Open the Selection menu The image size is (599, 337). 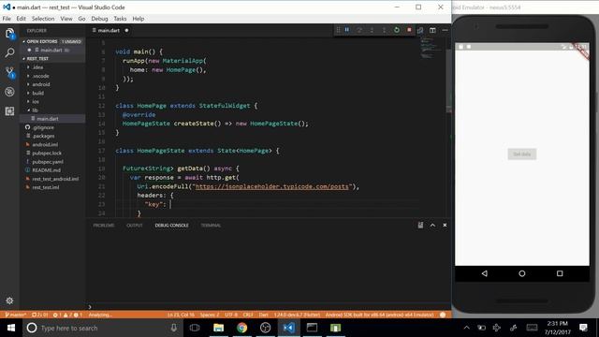[43, 19]
